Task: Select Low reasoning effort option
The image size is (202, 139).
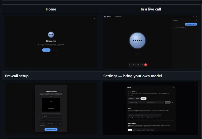Action: pos(134,130)
